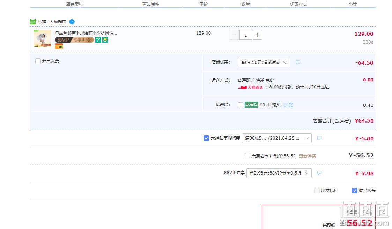Expand the 88VIP专享9.5折 discount dropdown
Screen dimensions: 392x229
click(279, 173)
